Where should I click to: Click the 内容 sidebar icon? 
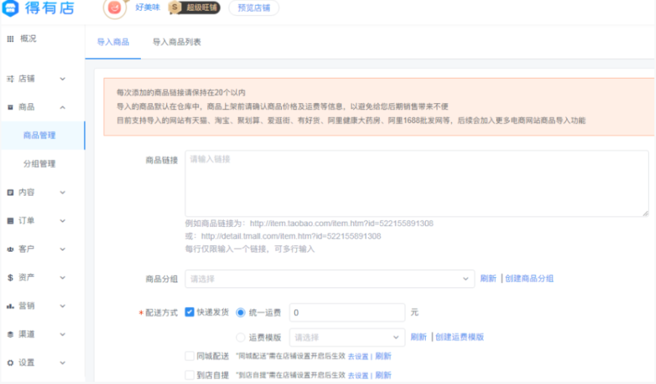10,193
